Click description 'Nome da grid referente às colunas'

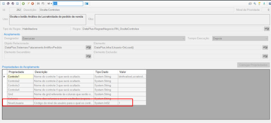tap(63, 94)
